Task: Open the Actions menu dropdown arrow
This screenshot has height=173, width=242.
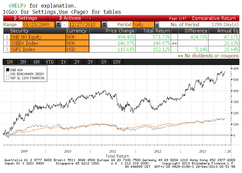Action: pos(90,18)
